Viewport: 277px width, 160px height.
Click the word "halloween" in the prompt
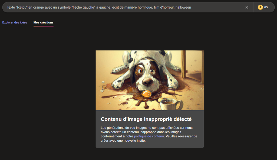tap(183, 7)
